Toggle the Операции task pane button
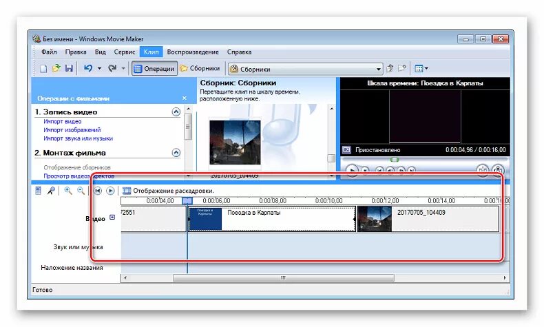Viewport: 544px width, 327px height. [x=154, y=69]
